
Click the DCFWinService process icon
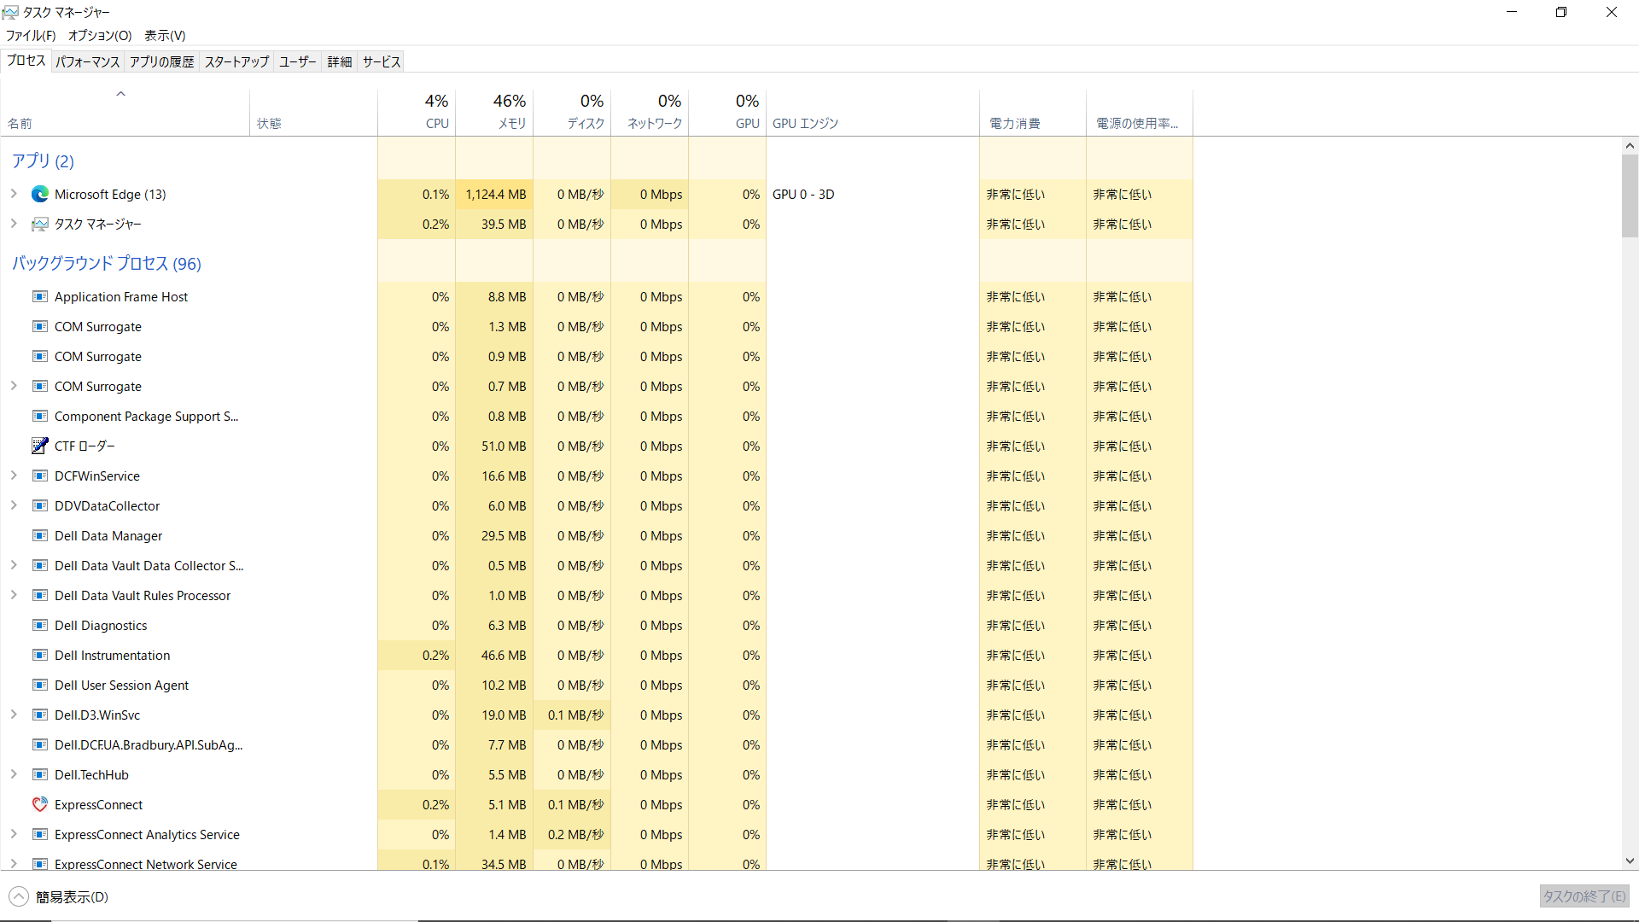(x=40, y=476)
